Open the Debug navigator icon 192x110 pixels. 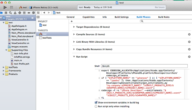tap(24, 13)
